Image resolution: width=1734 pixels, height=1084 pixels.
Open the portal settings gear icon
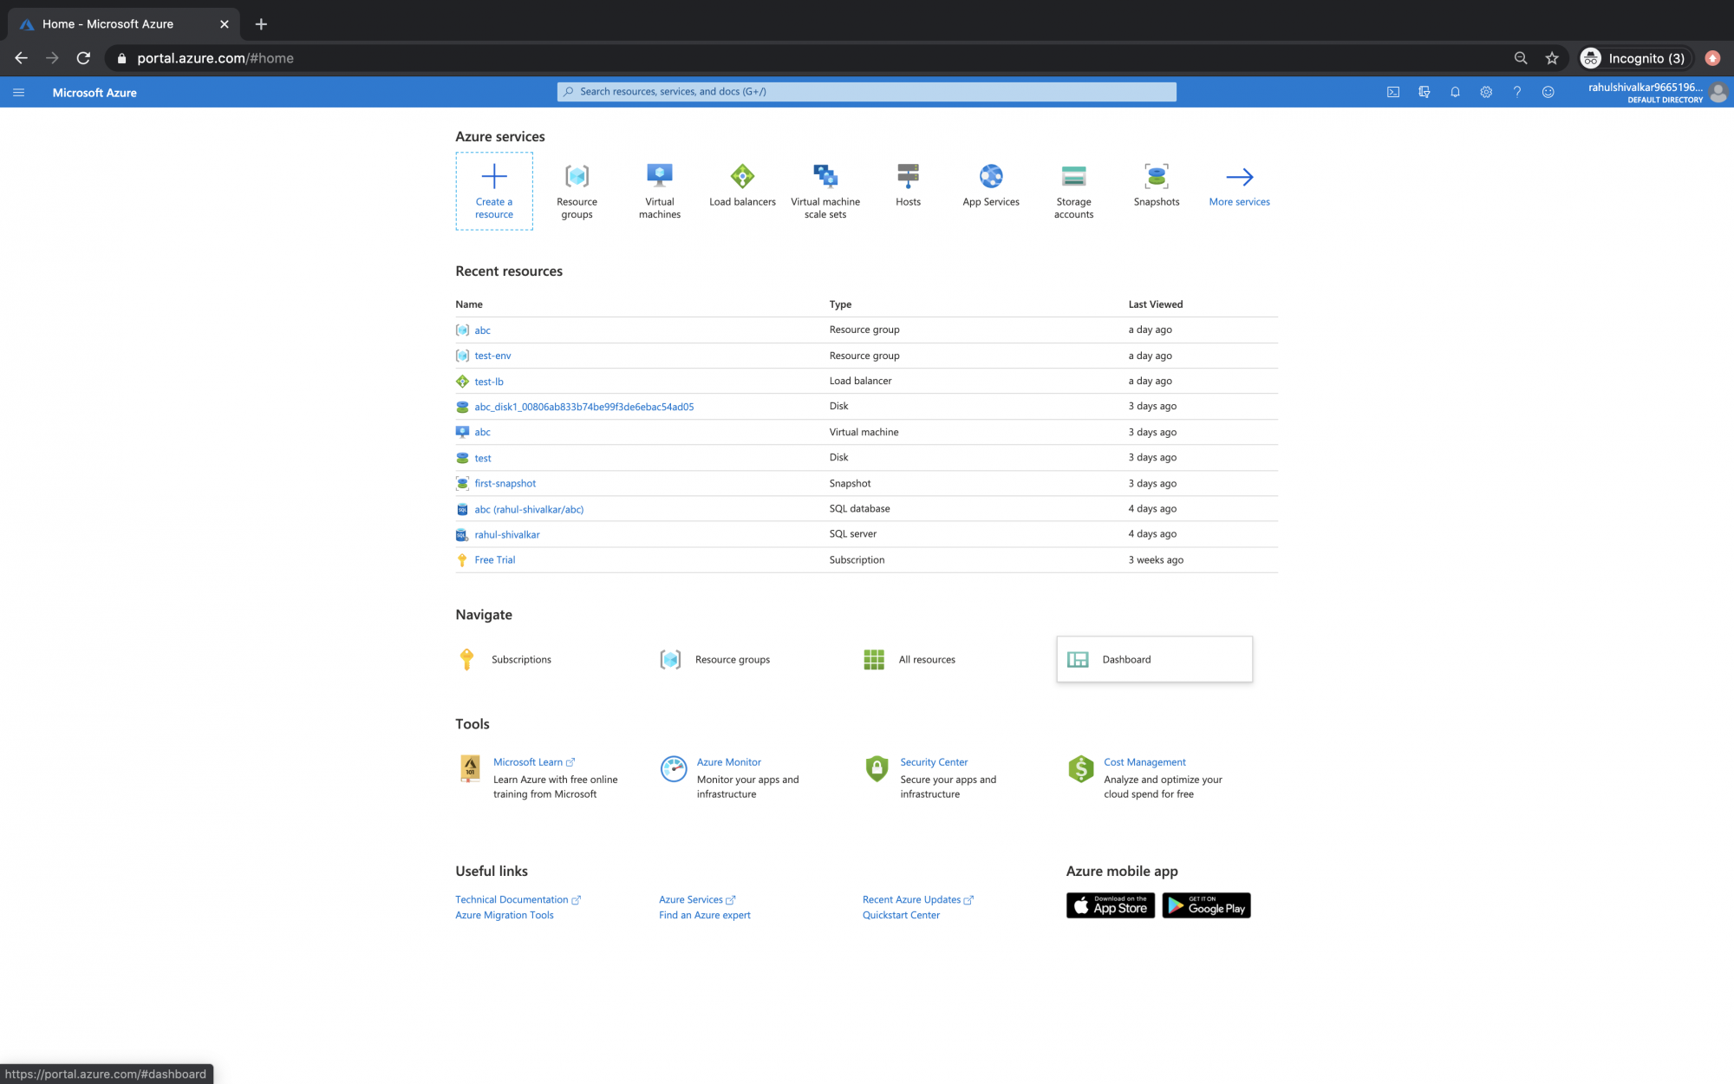coord(1486,92)
